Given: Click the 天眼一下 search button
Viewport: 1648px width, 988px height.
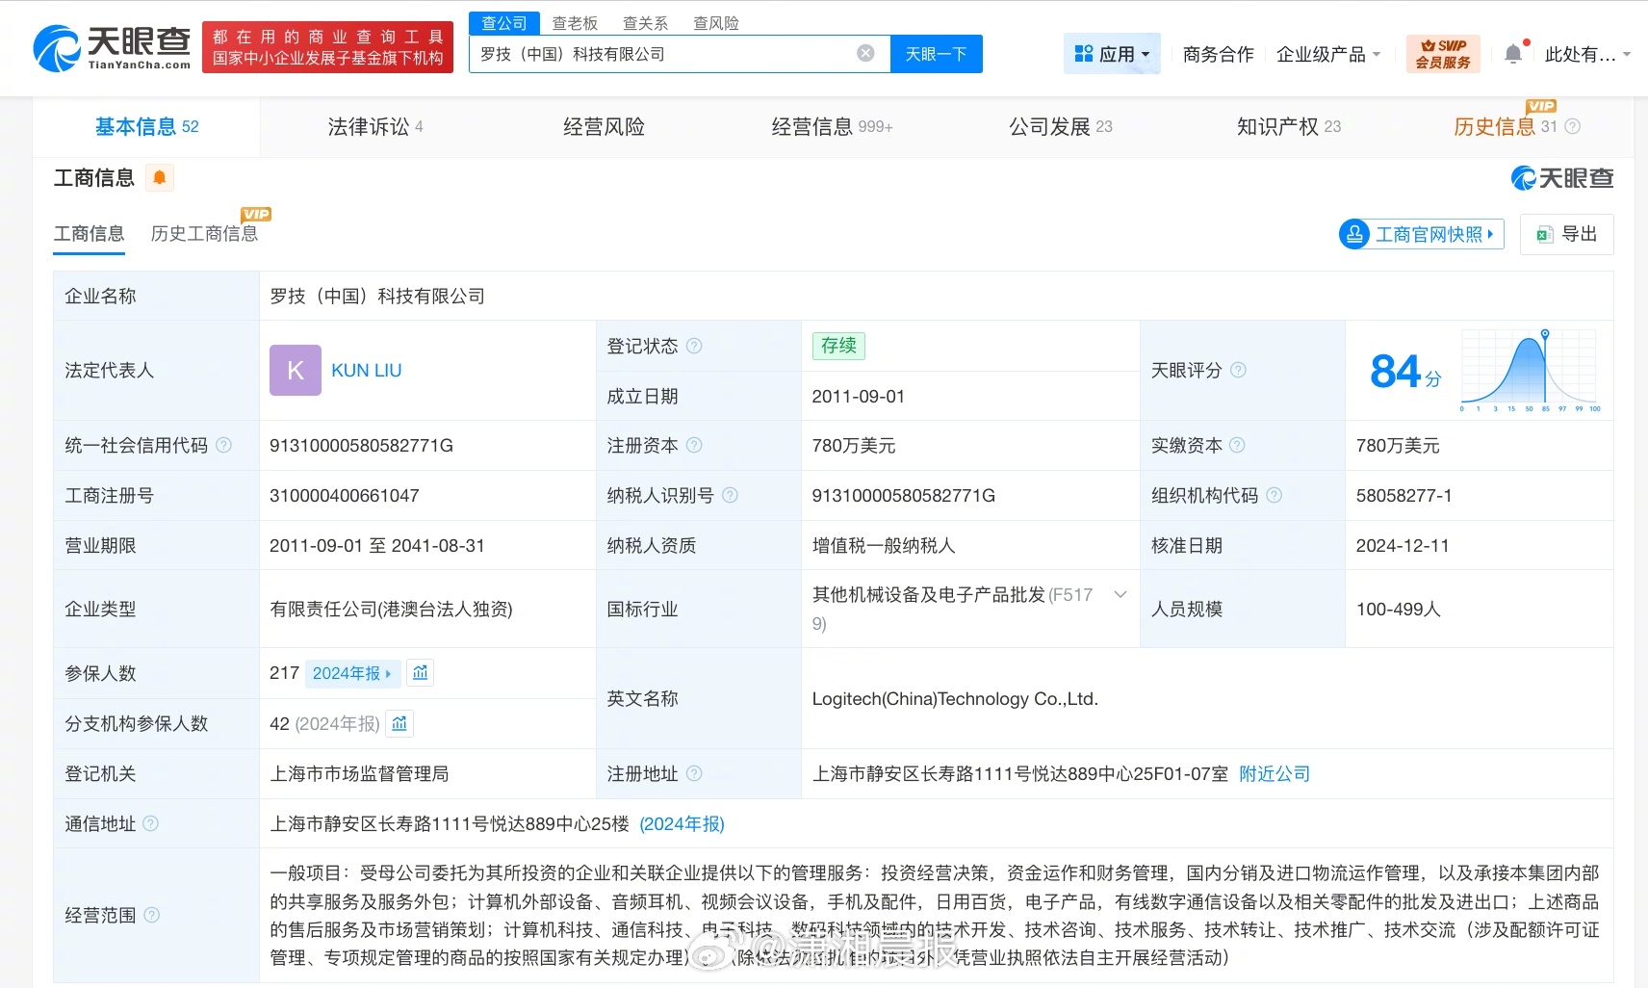Looking at the screenshot, I should click(936, 54).
